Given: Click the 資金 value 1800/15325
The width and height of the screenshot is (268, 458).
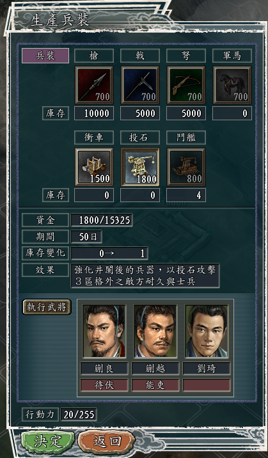Looking at the screenshot, I should [x=102, y=220].
